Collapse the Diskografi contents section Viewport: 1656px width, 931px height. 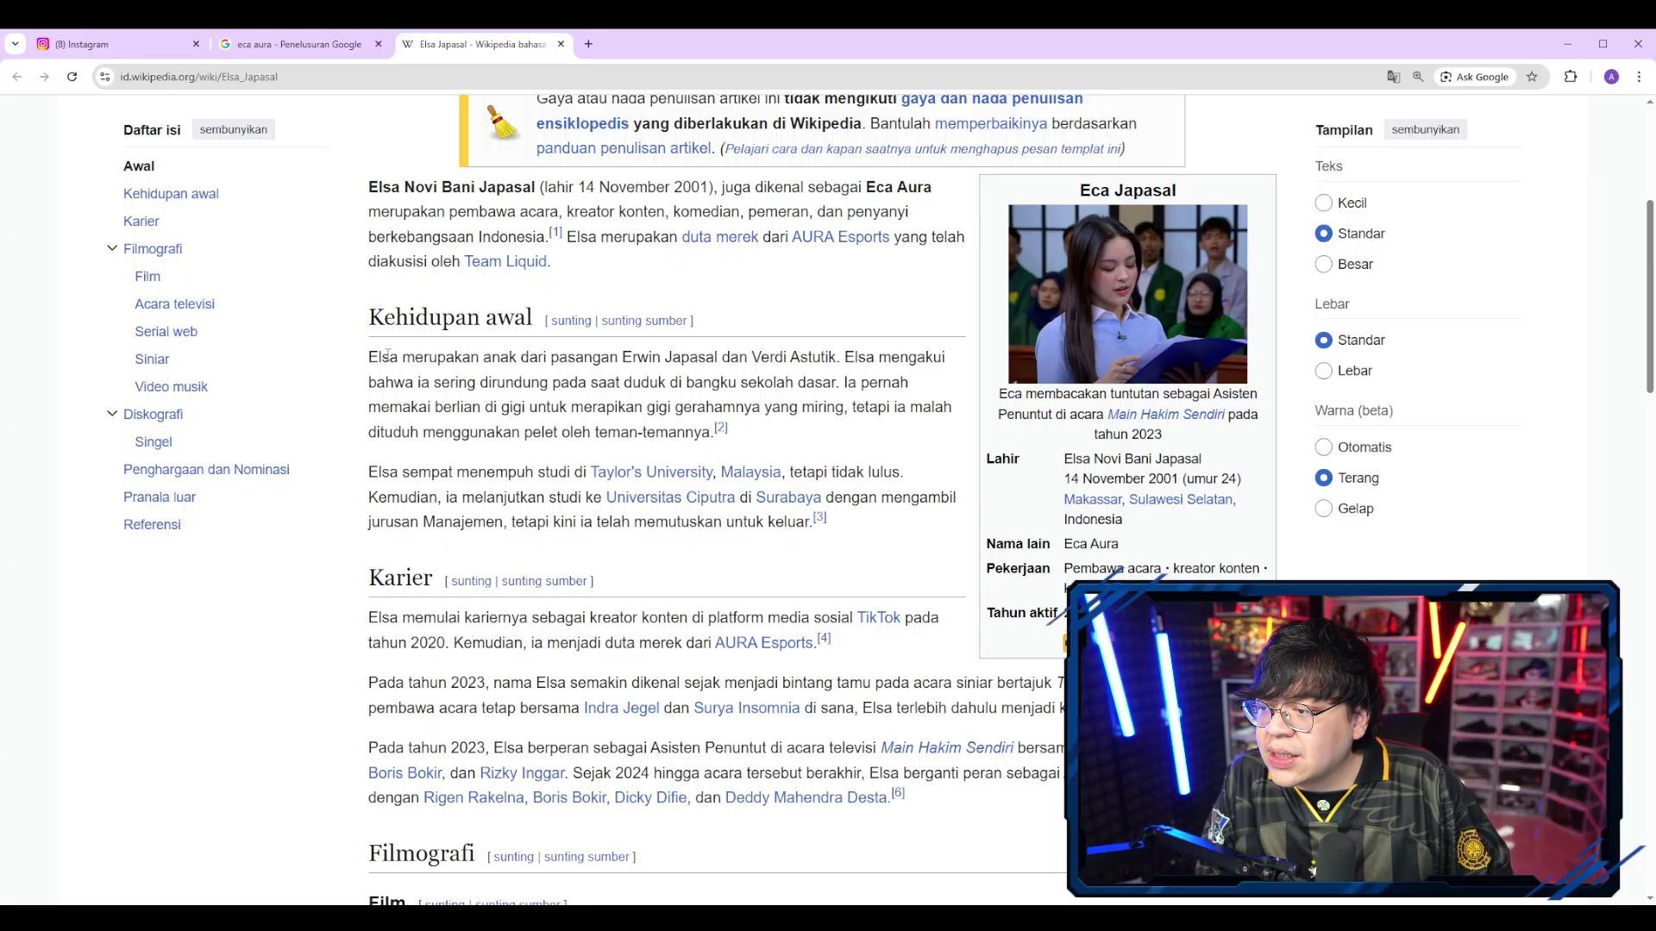[112, 414]
